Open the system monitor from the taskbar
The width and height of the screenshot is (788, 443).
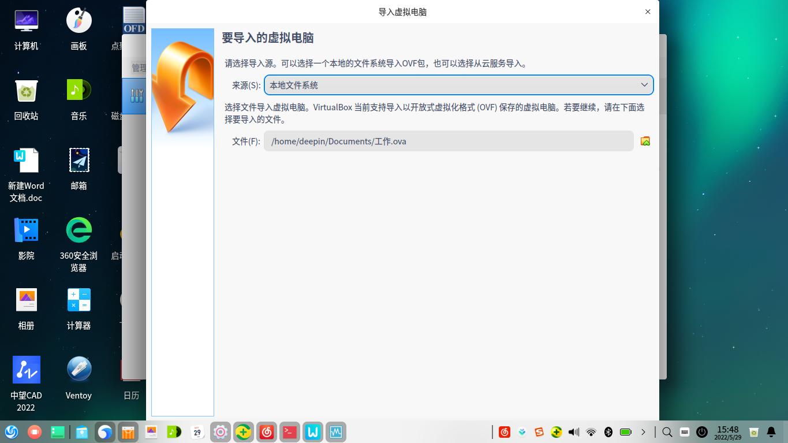point(335,431)
